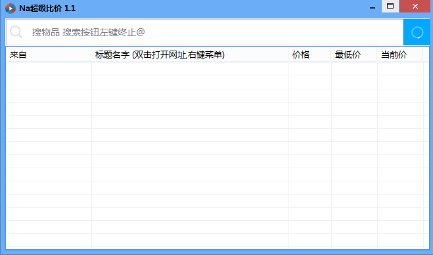Click the gray magnifier icon in search box

pos(16,32)
